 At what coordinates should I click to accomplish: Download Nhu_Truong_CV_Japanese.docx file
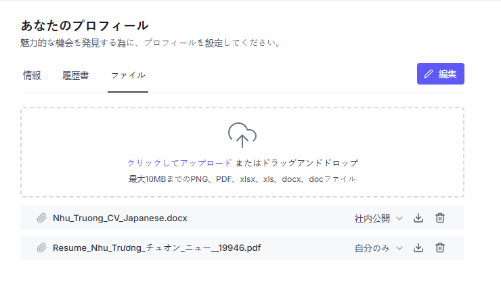418,218
